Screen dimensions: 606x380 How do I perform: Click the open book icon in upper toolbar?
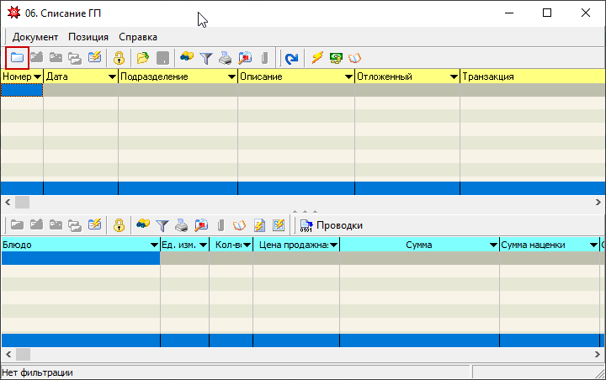pos(354,58)
